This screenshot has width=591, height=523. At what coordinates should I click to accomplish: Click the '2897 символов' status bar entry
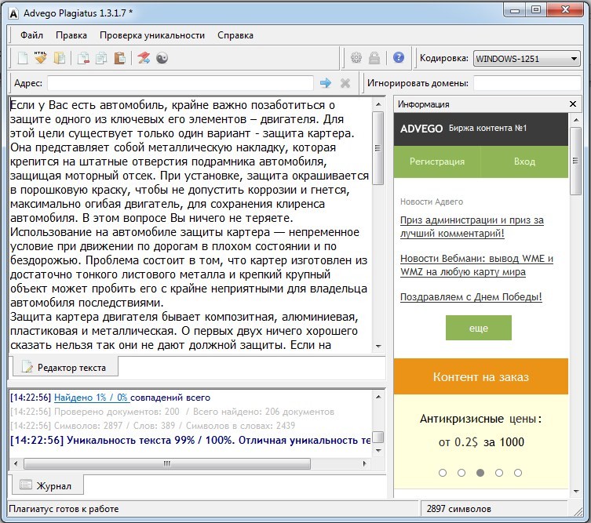pos(458,509)
